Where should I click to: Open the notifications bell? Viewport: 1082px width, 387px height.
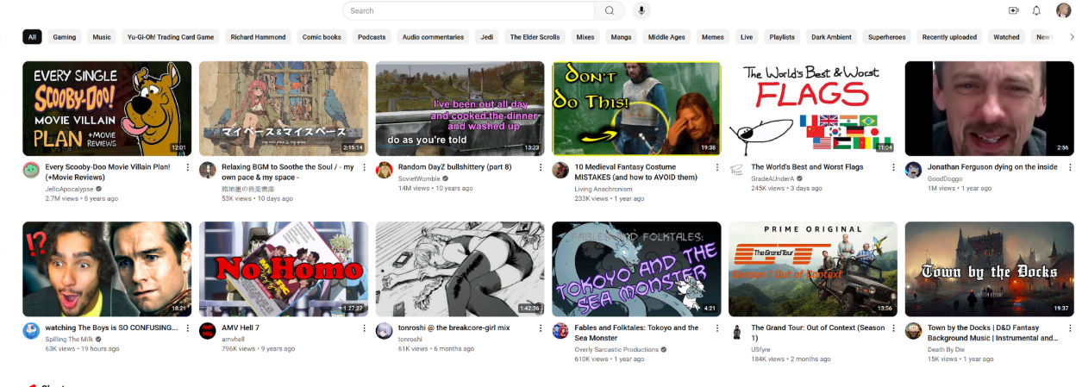click(1036, 10)
